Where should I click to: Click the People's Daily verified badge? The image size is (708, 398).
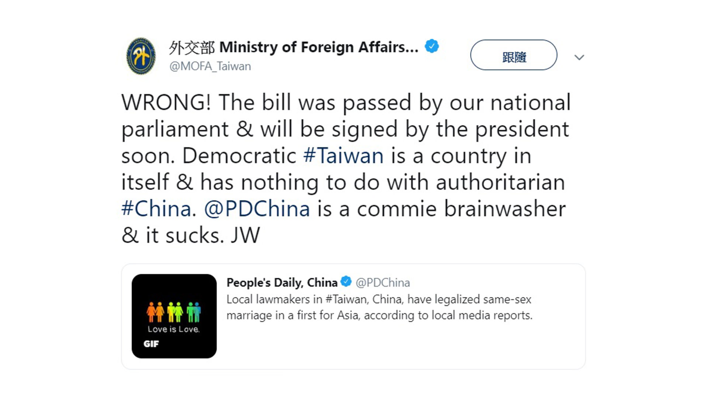[346, 282]
